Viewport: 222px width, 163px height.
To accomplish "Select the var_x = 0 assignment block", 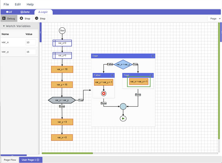I will pyautogui.click(x=62, y=137).
